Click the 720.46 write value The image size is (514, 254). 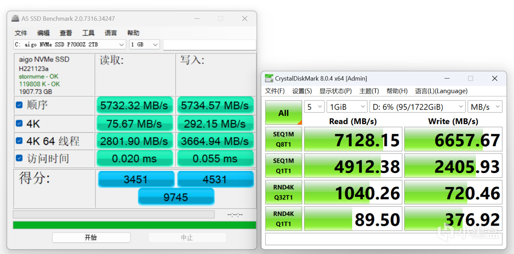453,192
